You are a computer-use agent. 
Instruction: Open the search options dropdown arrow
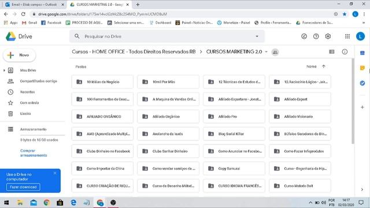click(x=257, y=36)
